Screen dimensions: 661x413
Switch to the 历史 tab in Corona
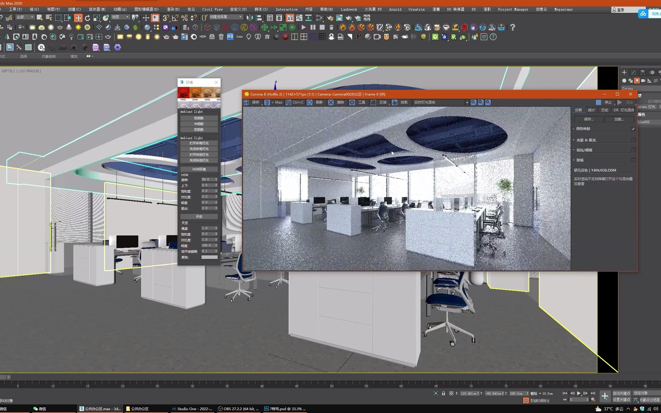point(604,110)
